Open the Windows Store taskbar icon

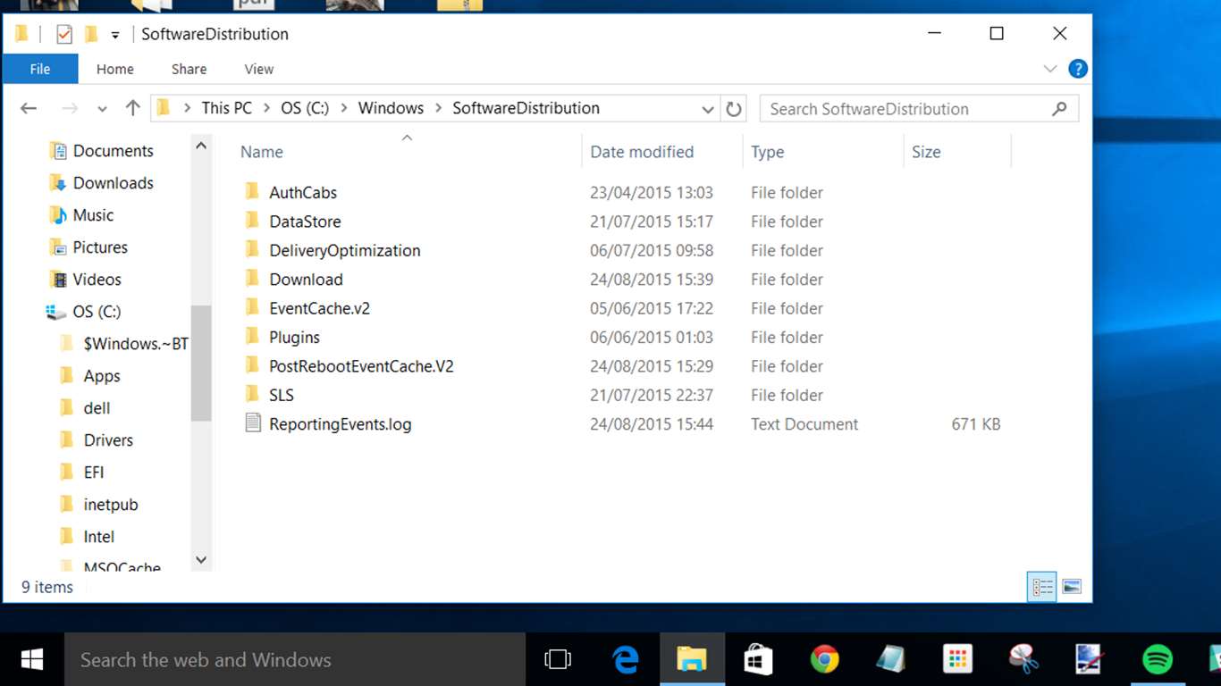(758, 660)
